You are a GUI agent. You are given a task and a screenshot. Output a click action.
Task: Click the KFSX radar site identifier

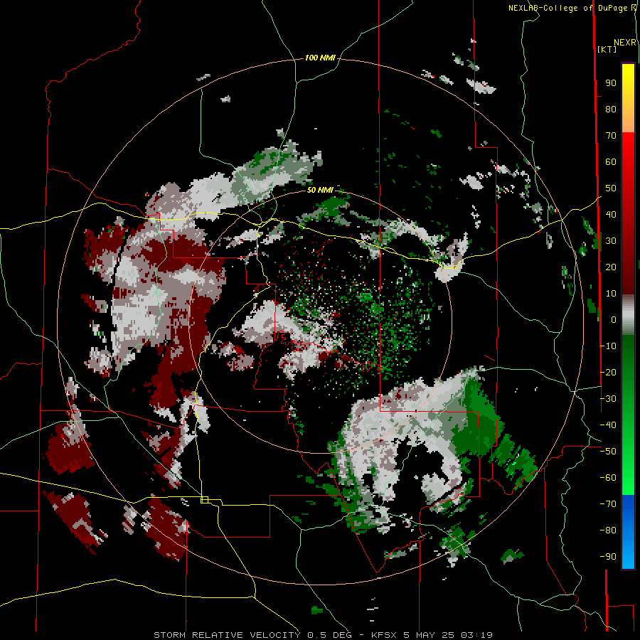pos(384,635)
